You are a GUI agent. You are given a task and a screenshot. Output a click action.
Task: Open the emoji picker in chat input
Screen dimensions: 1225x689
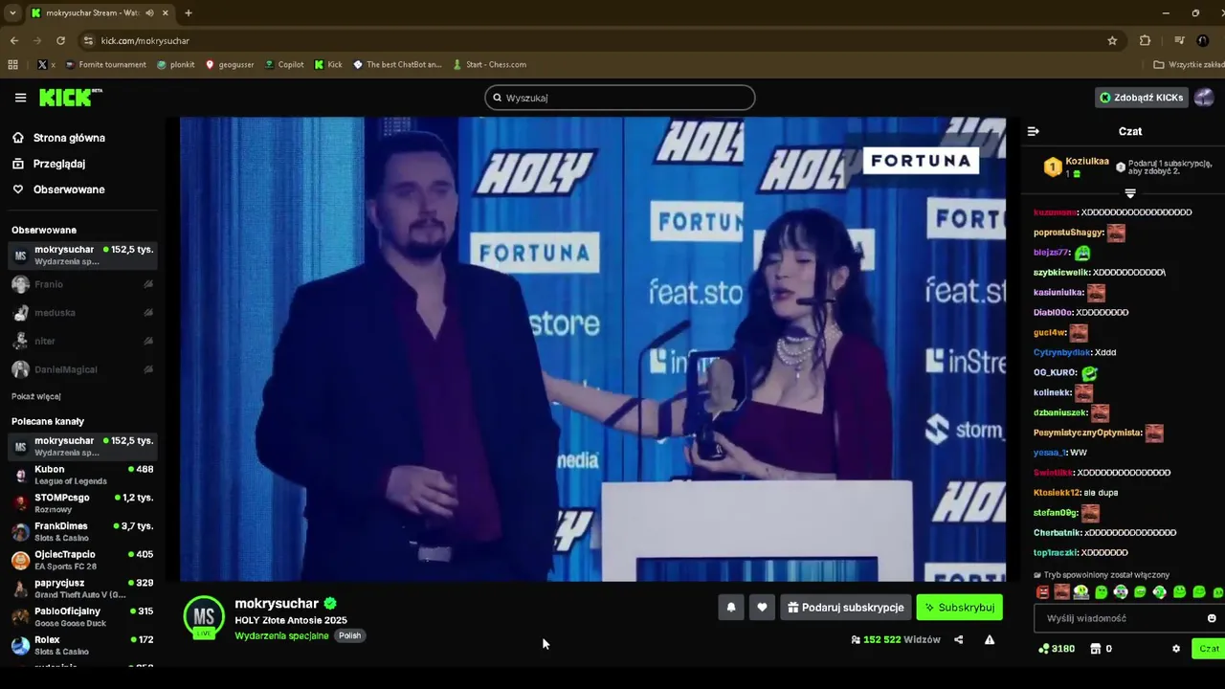[1212, 618]
